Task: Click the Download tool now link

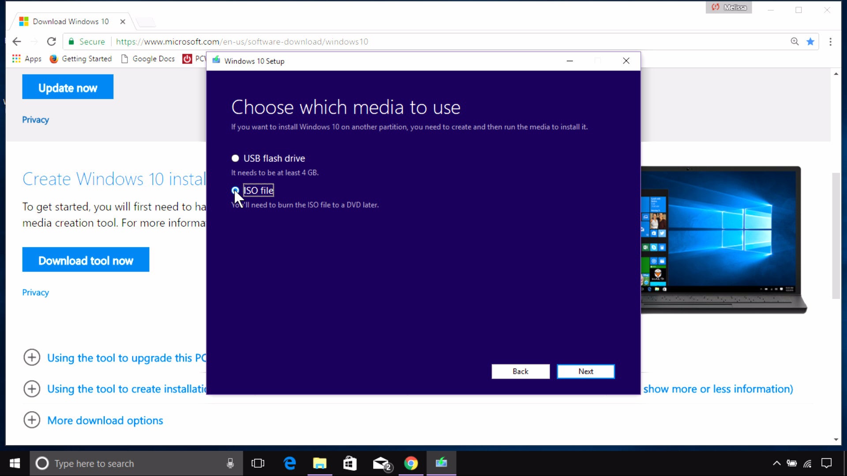Action: (86, 260)
